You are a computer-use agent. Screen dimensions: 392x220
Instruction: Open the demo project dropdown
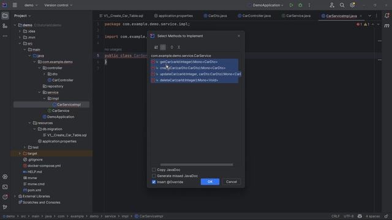coord(31,5)
